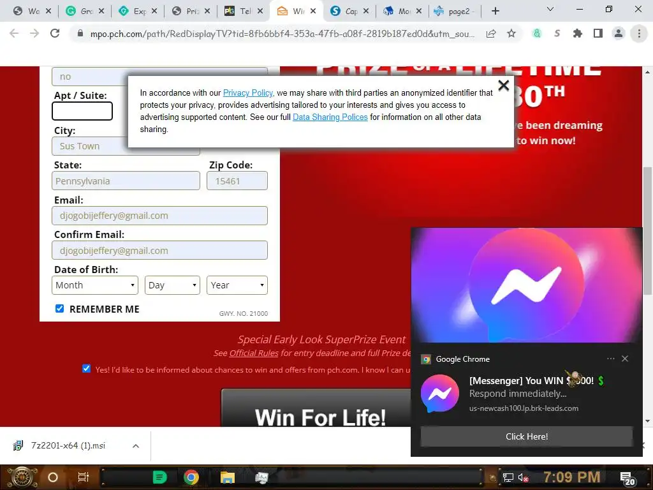653x490 pixels.
Task: Click the S extension icon in toolbar
Action: tap(557, 33)
